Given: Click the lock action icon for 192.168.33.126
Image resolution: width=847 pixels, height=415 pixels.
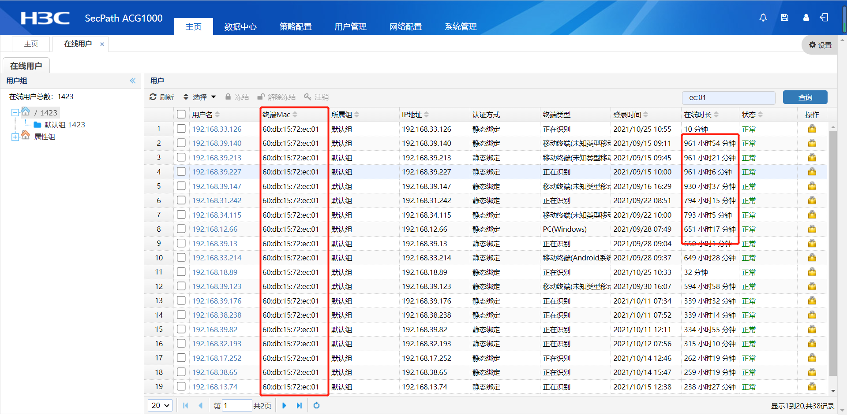Looking at the screenshot, I should click(x=812, y=129).
